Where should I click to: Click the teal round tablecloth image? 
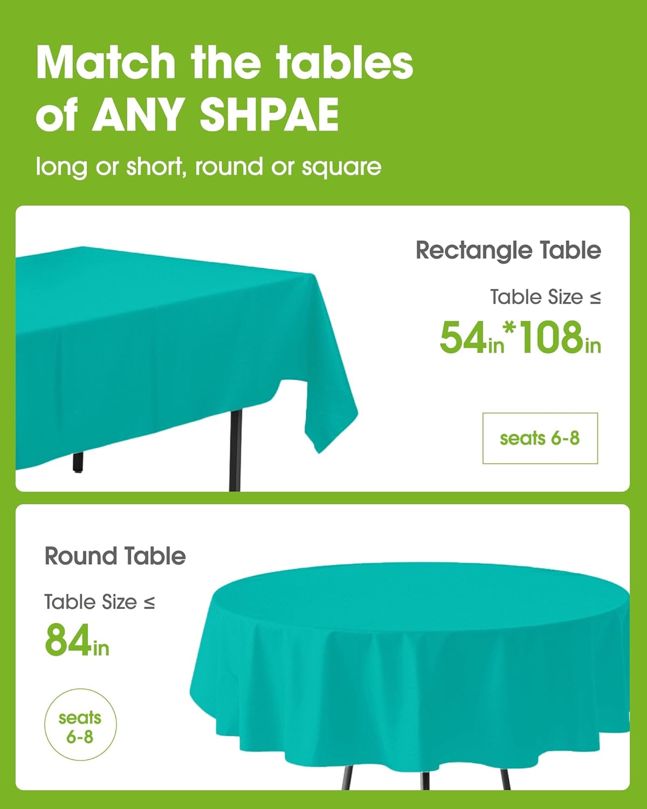(410, 663)
